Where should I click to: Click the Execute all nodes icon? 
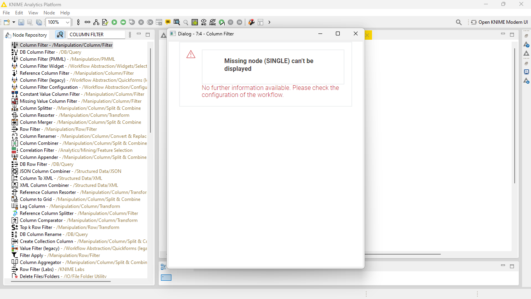click(x=123, y=22)
